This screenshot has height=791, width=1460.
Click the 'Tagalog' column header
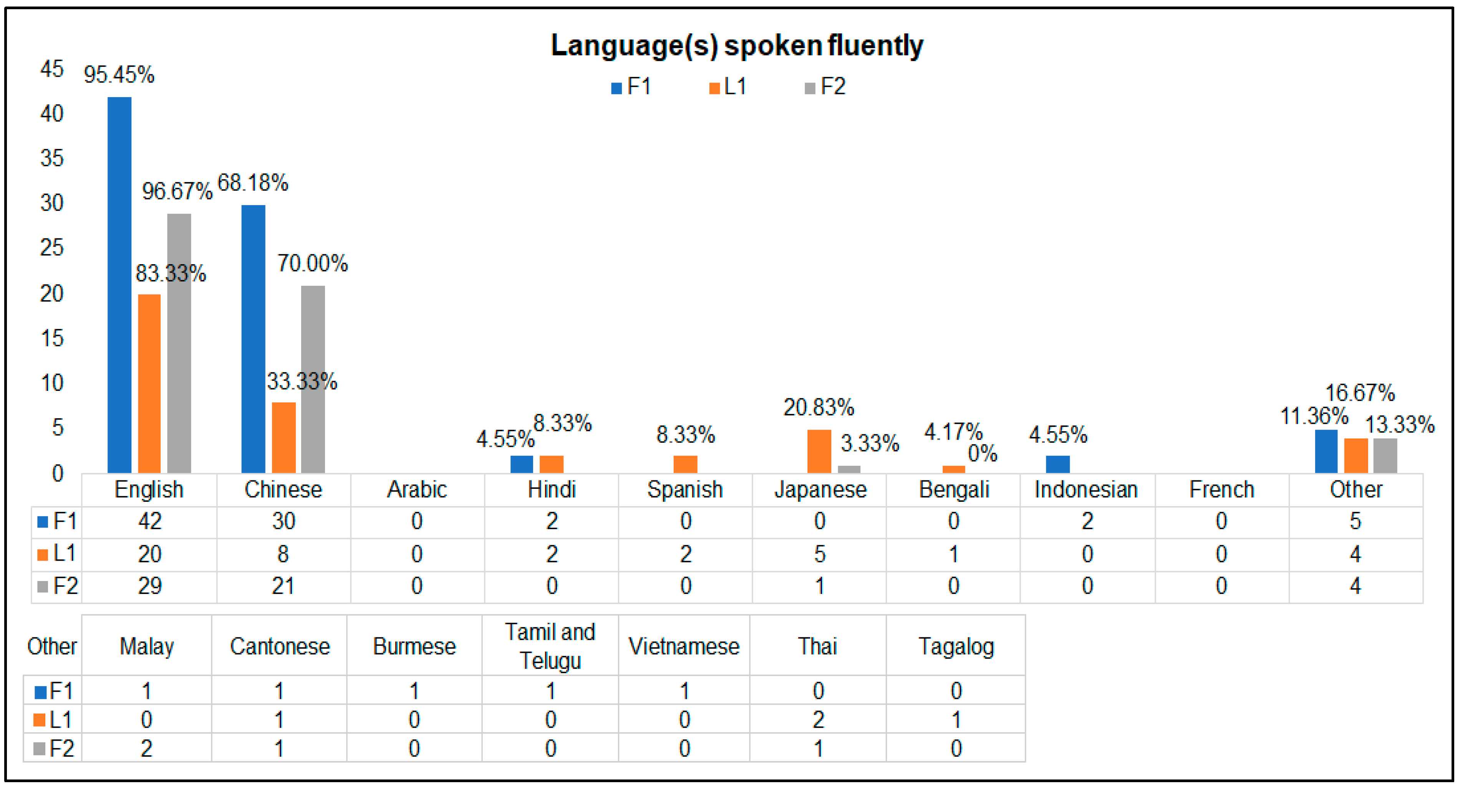coord(956,646)
